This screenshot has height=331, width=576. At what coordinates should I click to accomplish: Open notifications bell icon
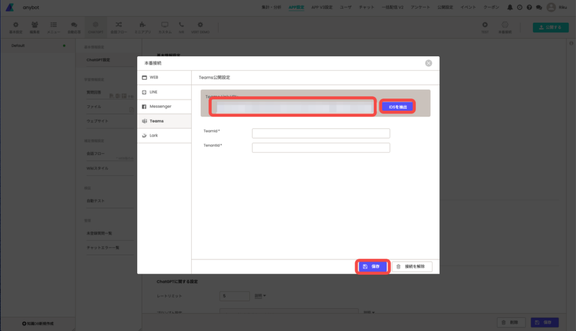tap(510, 7)
